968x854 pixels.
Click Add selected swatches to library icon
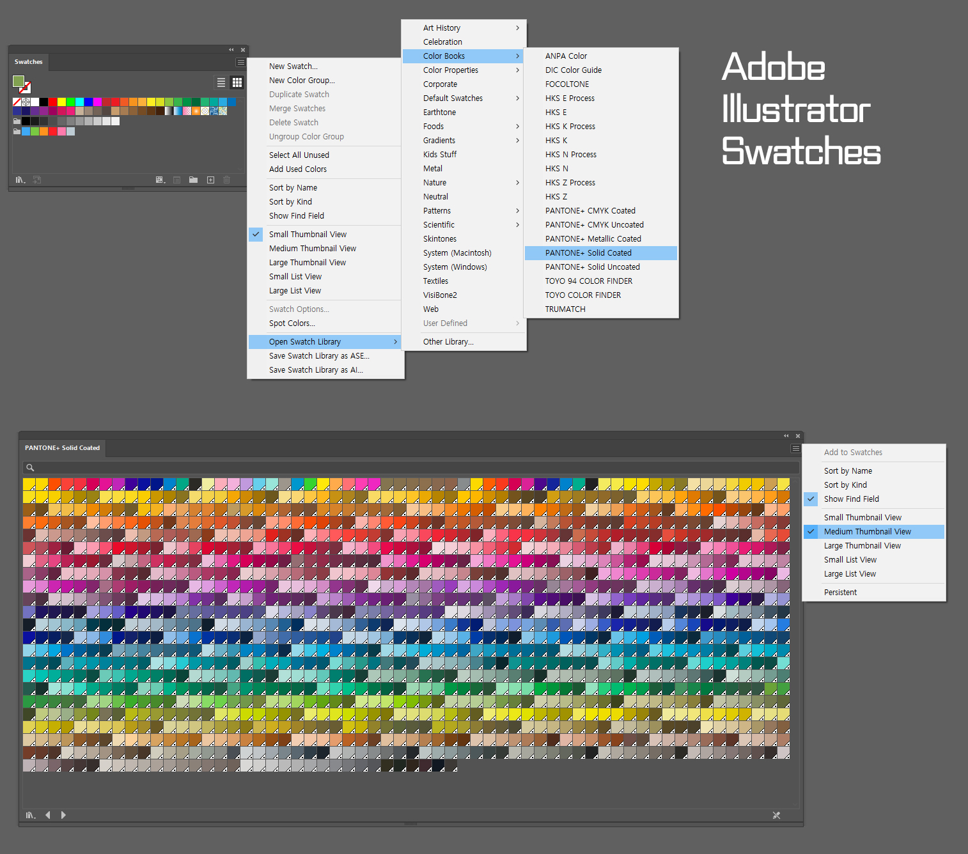coord(37,180)
